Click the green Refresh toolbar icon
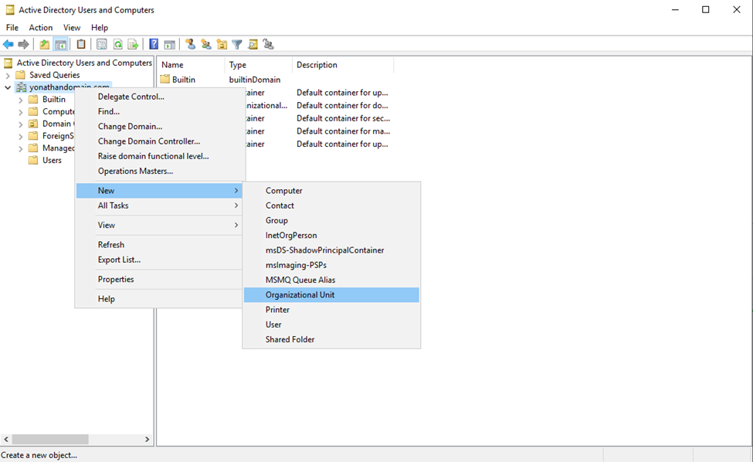Image resolution: width=753 pixels, height=462 pixels. [x=117, y=45]
